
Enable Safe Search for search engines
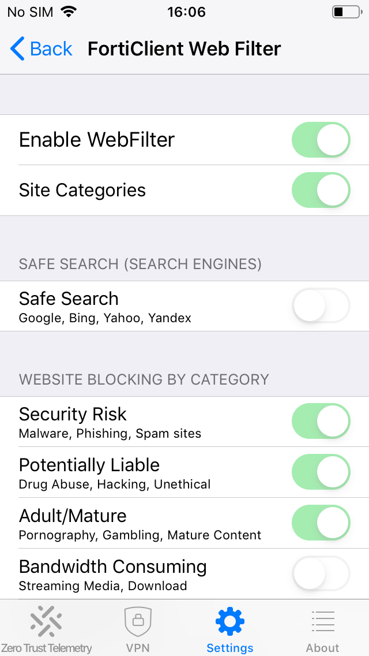(x=321, y=306)
